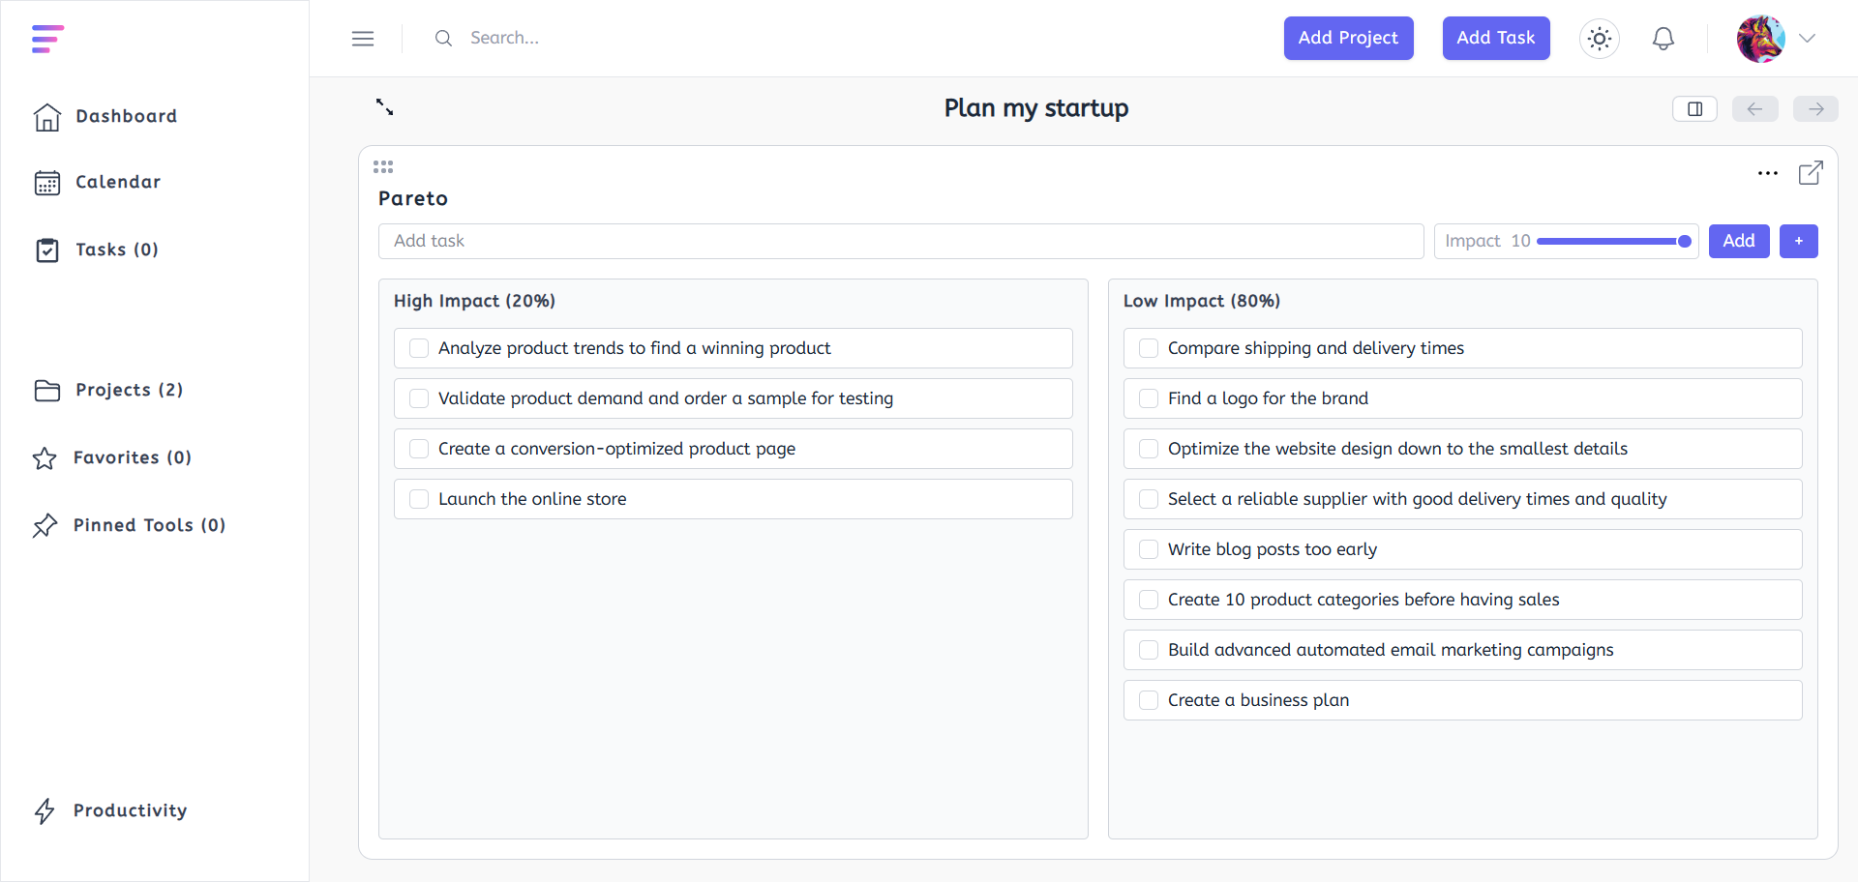The height and width of the screenshot is (882, 1858).
Task: Toggle the sidebar with the hamburger icon
Action: point(363,38)
